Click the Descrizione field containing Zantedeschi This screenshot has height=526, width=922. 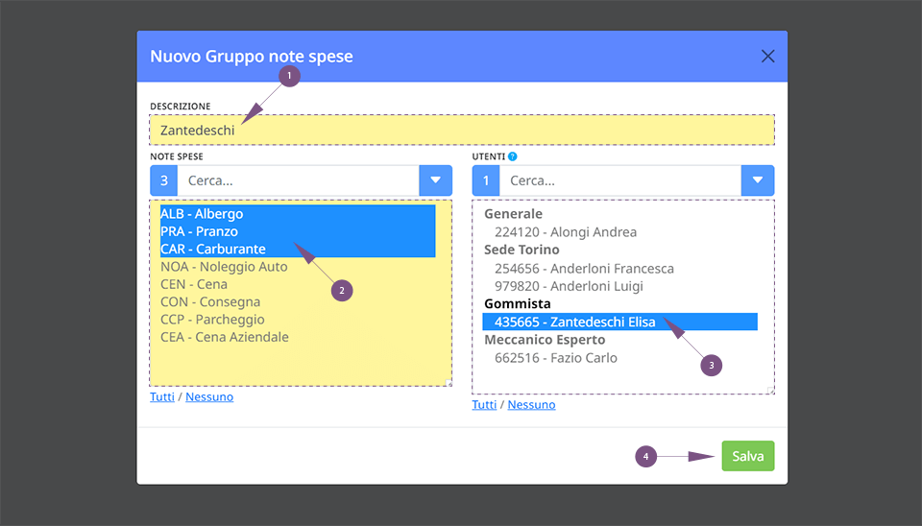pos(462,130)
